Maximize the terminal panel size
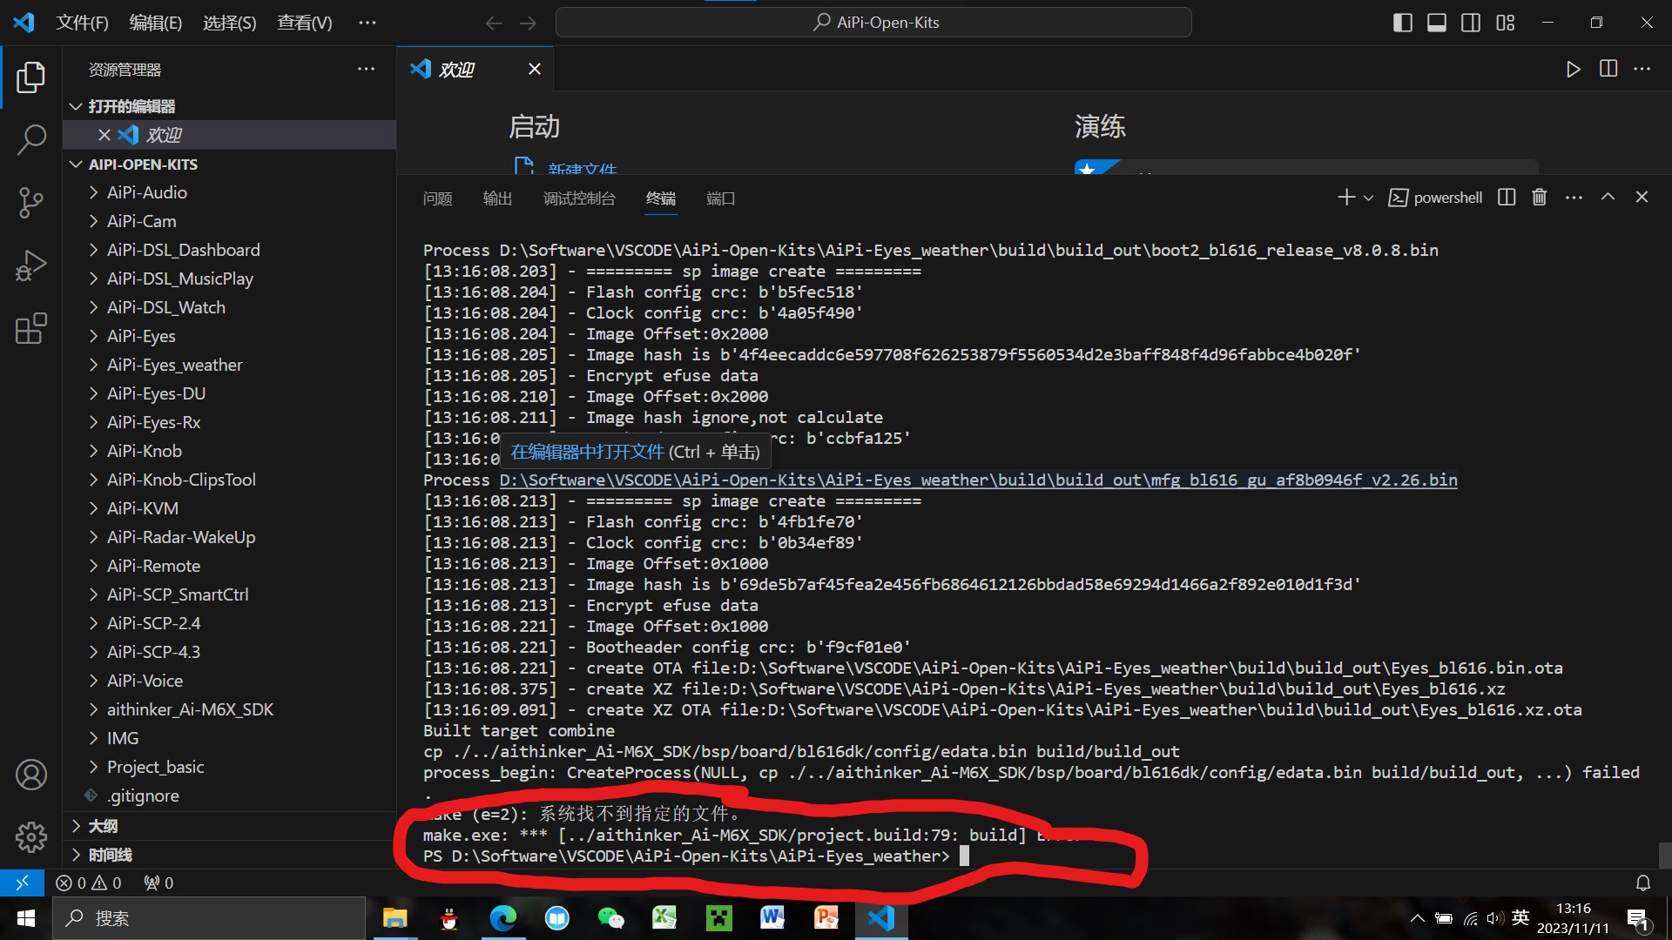 [x=1608, y=198]
